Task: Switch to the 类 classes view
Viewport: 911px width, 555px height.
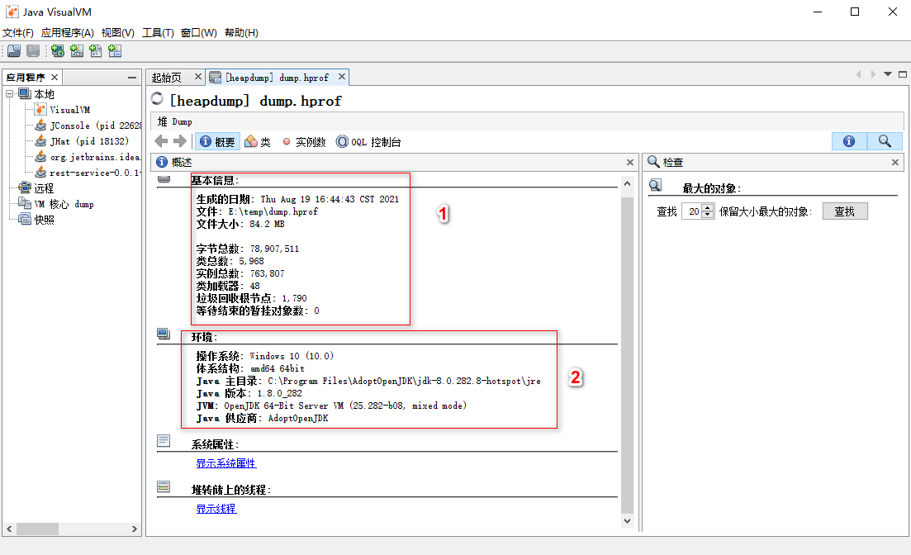Action: tap(258, 142)
